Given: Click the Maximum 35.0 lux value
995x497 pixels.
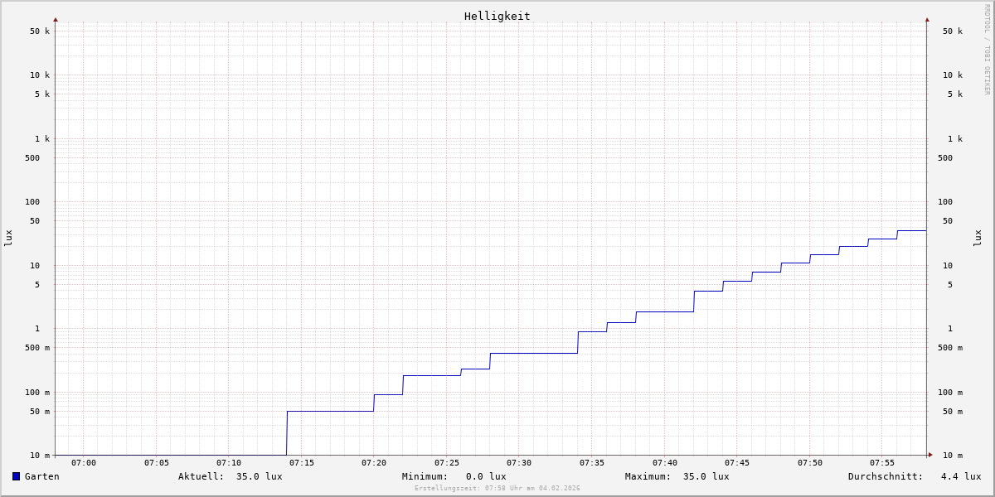Looking at the screenshot, I should click(x=706, y=476).
